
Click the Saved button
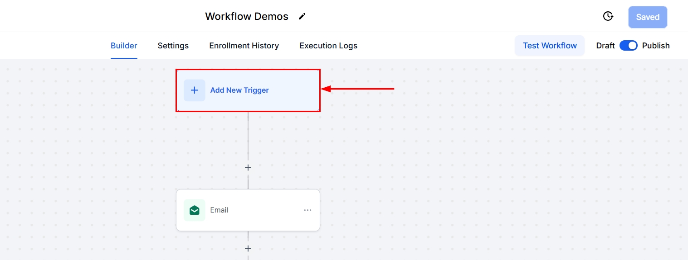pos(647,17)
